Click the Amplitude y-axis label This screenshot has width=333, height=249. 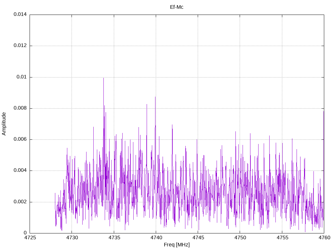(x=4, y=124)
